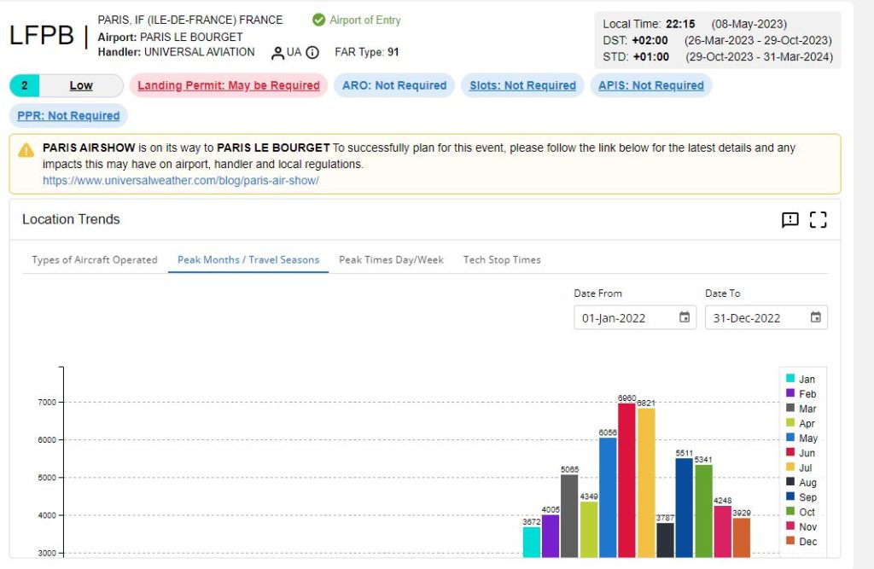The width and height of the screenshot is (874, 569).
Task: Open the Date To calendar picker
Action: (815, 317)
